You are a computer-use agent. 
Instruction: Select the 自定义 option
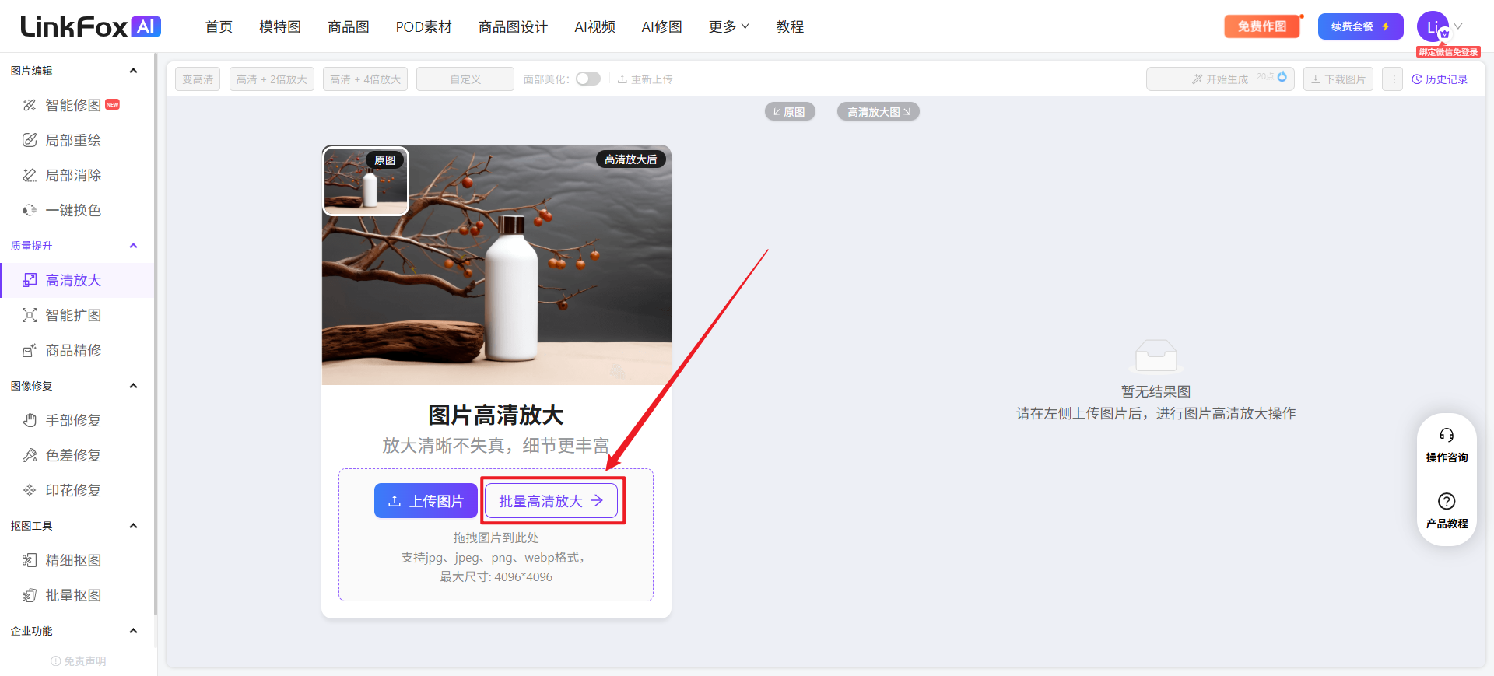point(465,79)
